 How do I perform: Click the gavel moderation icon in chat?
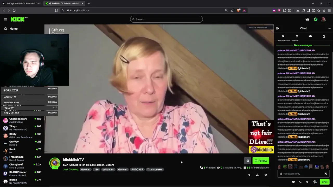(x=283, y=36)
